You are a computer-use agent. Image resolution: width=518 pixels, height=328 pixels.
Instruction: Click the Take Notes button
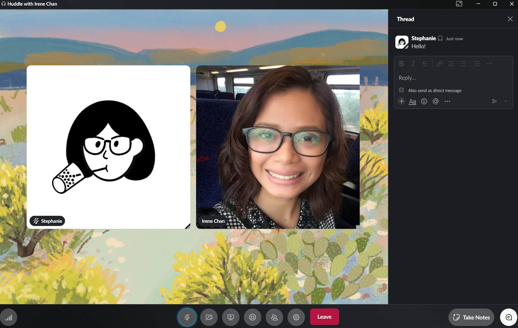click(471, 317)
